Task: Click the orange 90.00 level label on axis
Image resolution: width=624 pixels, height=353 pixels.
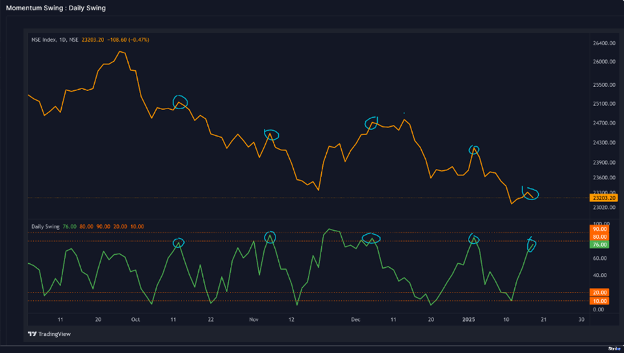Action: coord(599,229)
